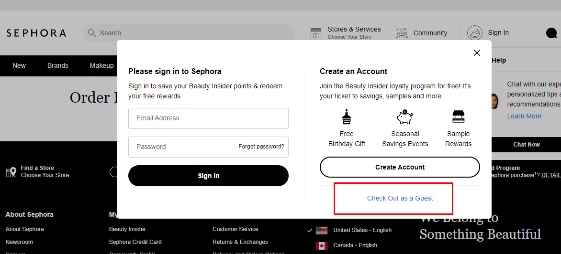Click the Please sign in to Sephora heading
The image size is (561, 254).
[175, 71]
